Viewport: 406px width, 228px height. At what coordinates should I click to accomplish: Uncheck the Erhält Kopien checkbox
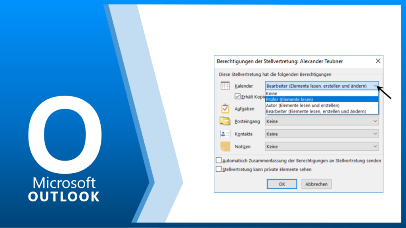pyautogui.click(x=237, y=96)
